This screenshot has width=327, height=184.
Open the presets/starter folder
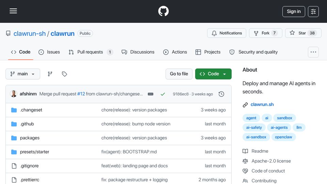coord(35,152)
